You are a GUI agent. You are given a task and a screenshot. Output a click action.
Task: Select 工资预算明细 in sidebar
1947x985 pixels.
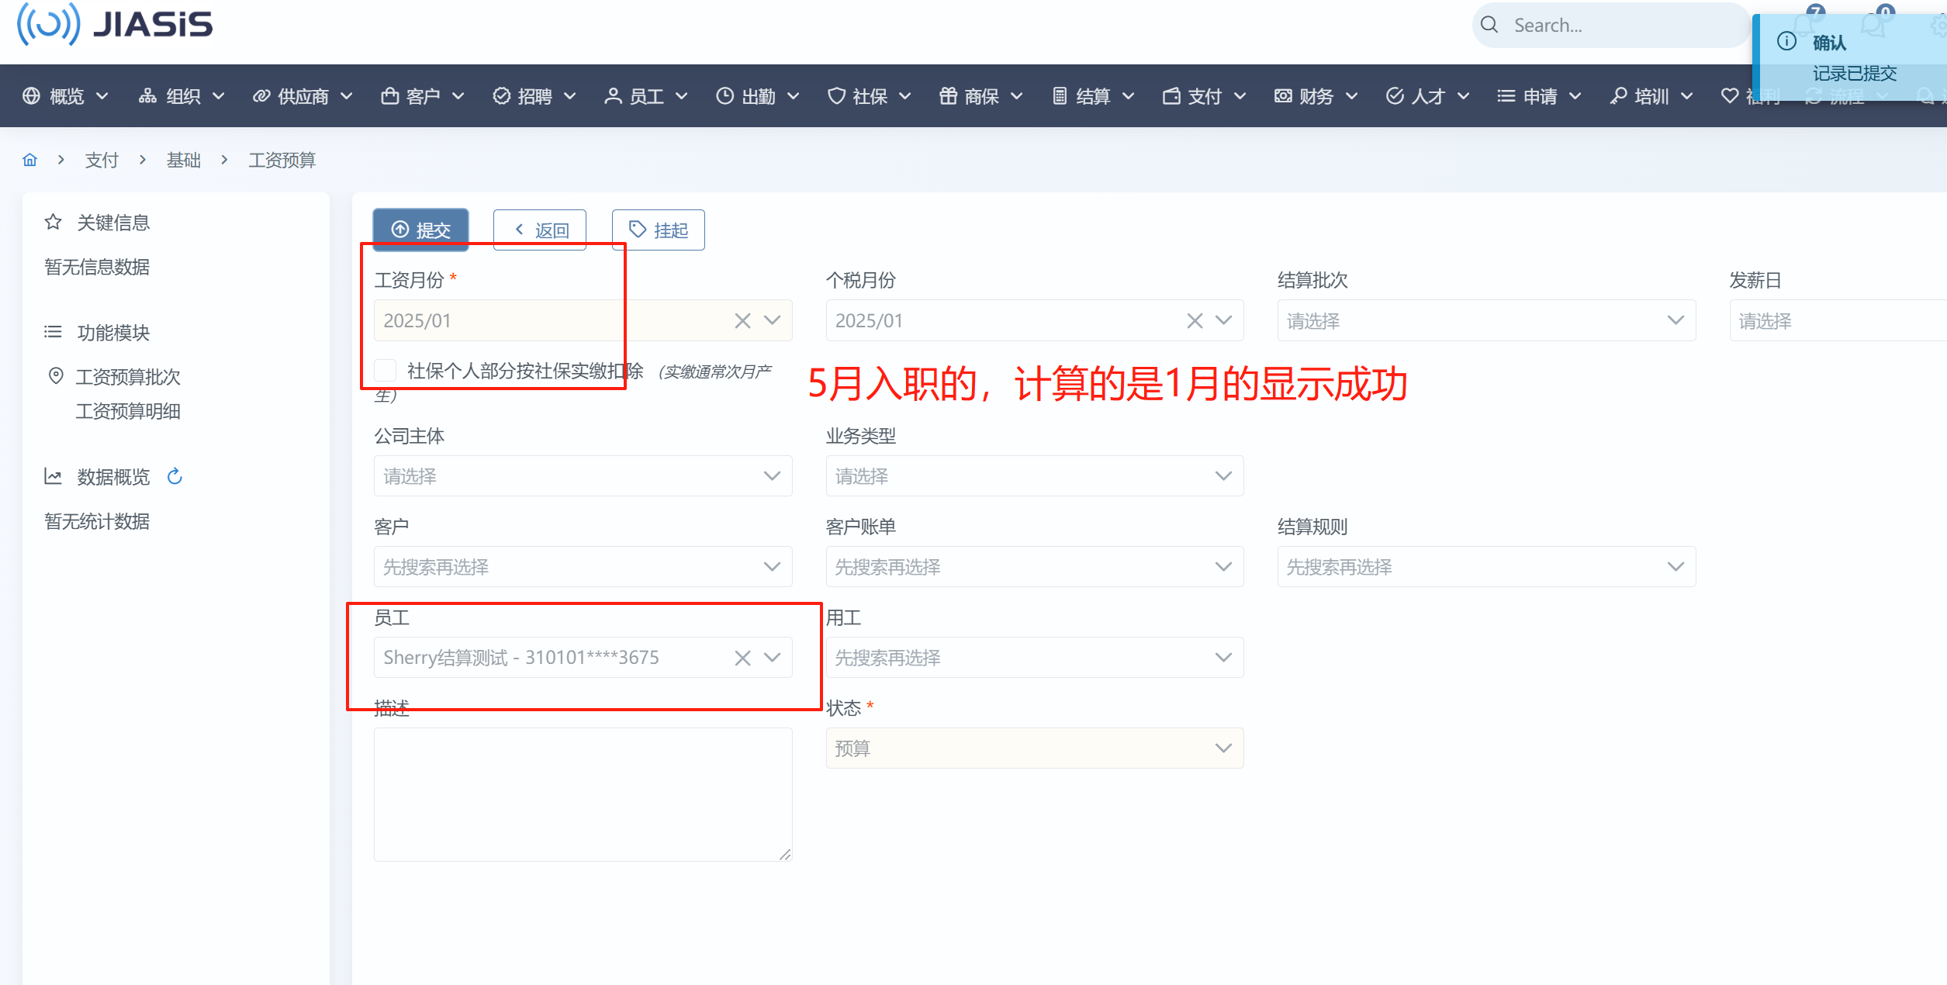pyautogui.click(x=128, y=411)
